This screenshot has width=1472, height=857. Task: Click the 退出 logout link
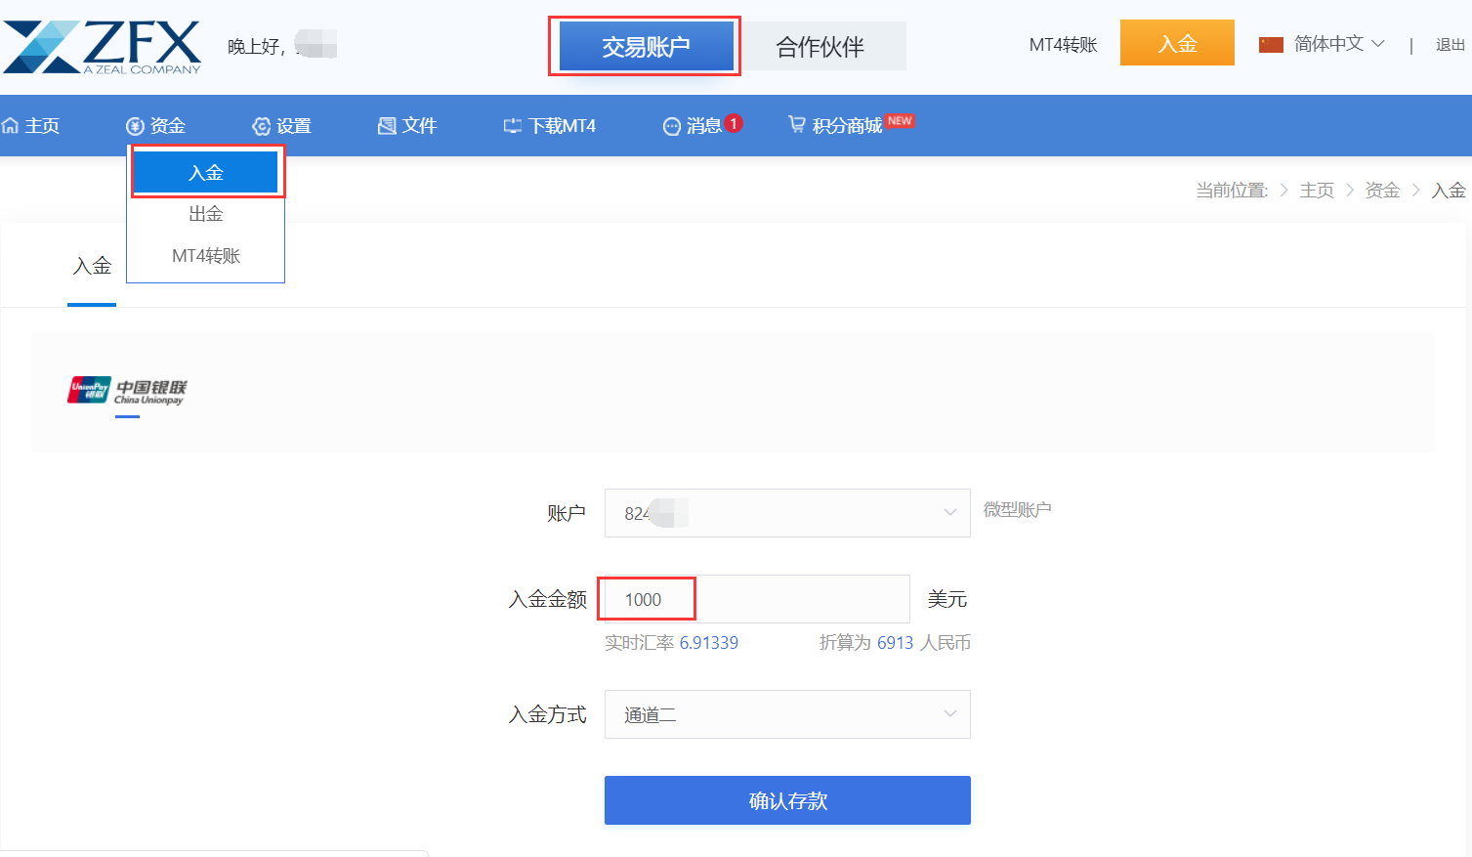click(x=1450, y=45)
